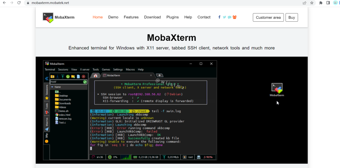The width and height of the screenshot is (340, 168).
Task: Click the share page icon in address bar
Action: click(305, 3)
